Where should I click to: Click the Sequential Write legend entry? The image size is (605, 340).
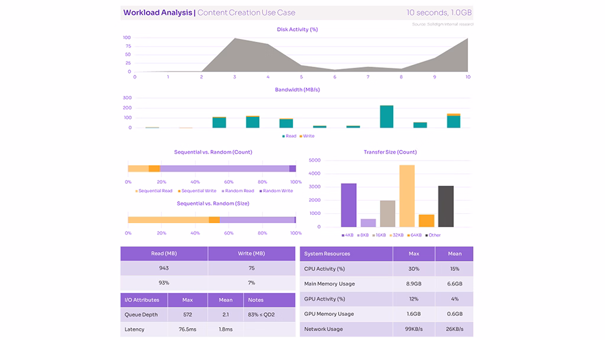coord(197,191)
